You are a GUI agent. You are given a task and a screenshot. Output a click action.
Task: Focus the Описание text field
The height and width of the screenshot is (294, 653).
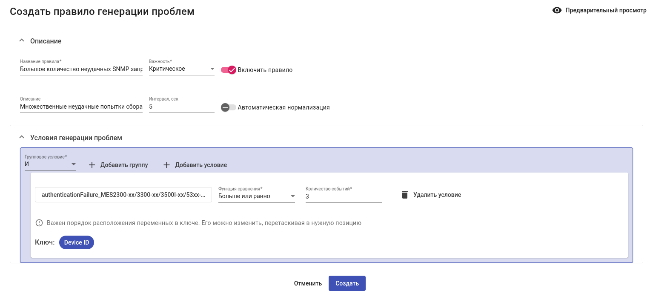(x=81, y=107)
